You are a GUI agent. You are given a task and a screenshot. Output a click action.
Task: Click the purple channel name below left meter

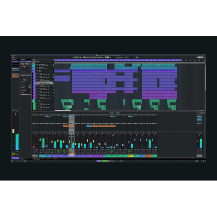point(15,158)
